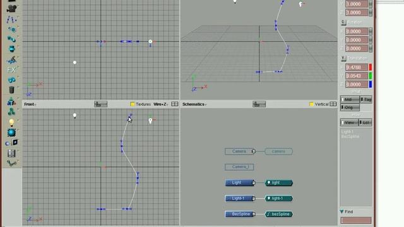Toggle the Vertical checkbox in Schematics
This screenshot has height=227, width=404.
[311, 104]
